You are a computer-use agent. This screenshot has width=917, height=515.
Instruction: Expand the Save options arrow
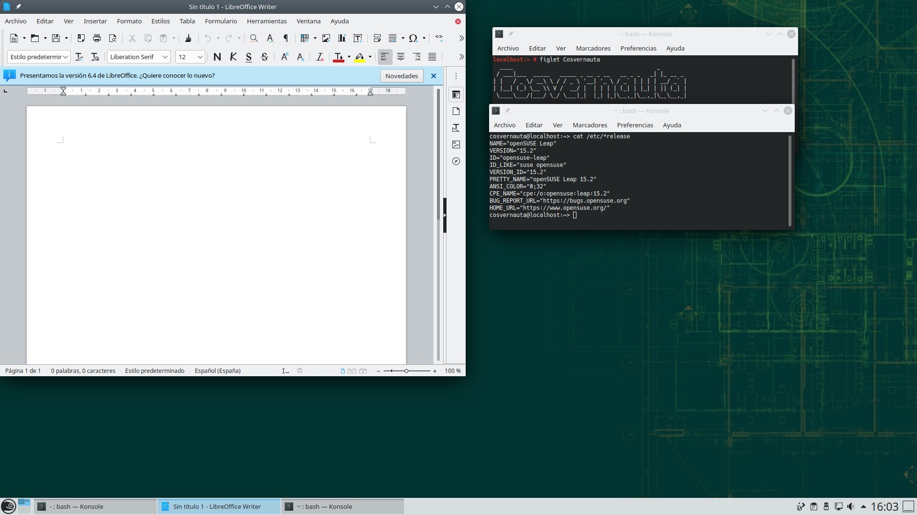tap(66, 38)
